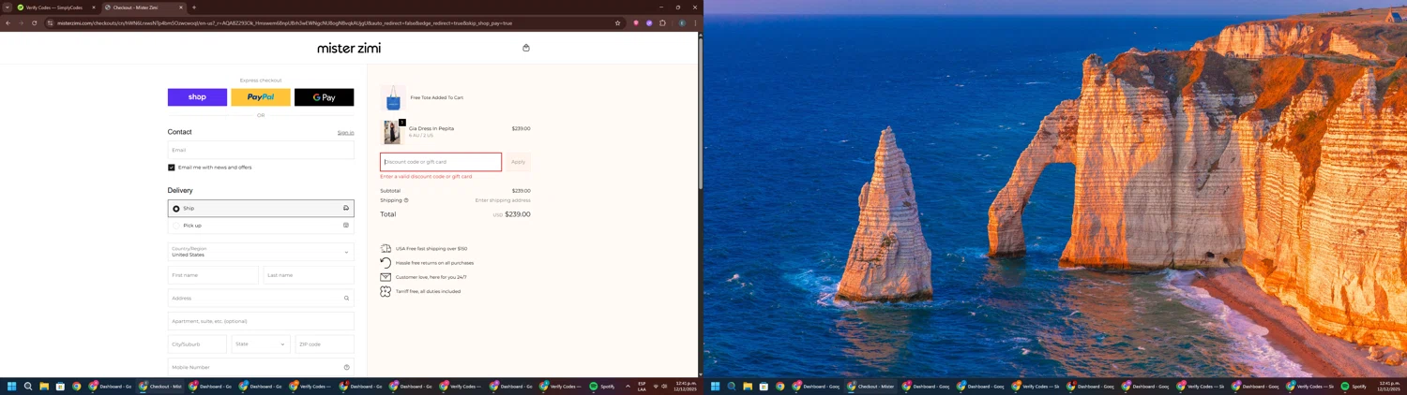1407x395 pixels.
Task: Open the Chrome profile avatar
Action: tap(682, 22)
